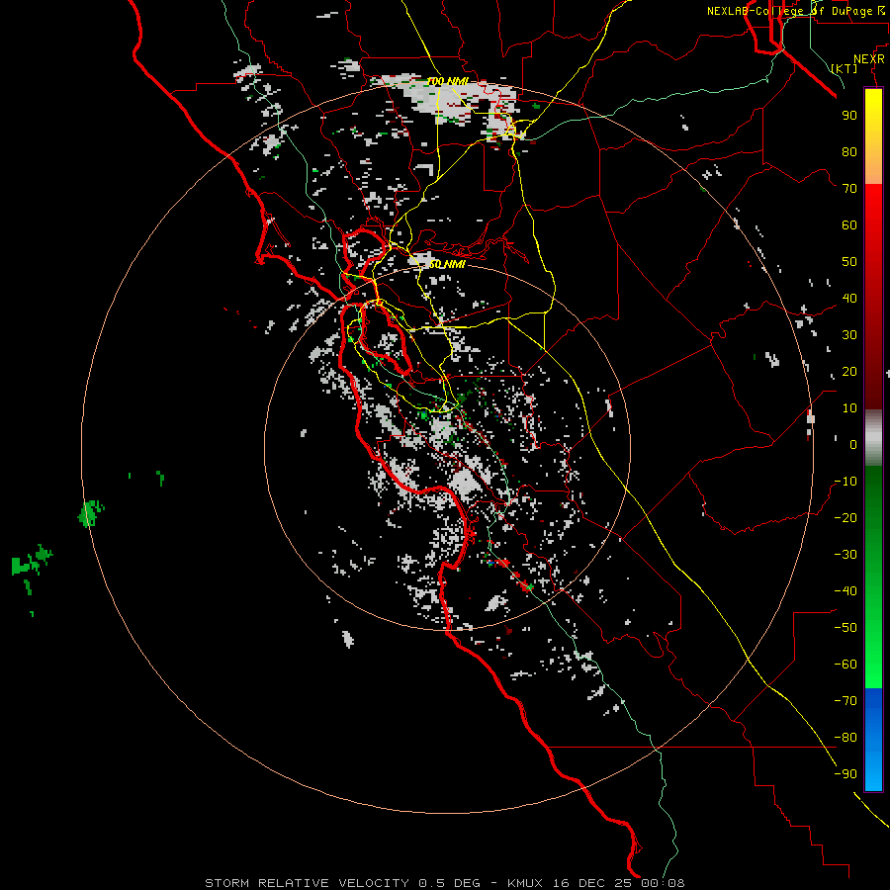This screenshot has height=890, width=890.
Task: Click the 20 value on velocity scale
Action: (849, 372)
